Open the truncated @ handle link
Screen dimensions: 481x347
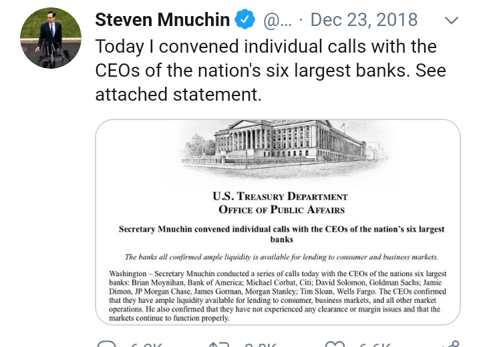point(279,21)
